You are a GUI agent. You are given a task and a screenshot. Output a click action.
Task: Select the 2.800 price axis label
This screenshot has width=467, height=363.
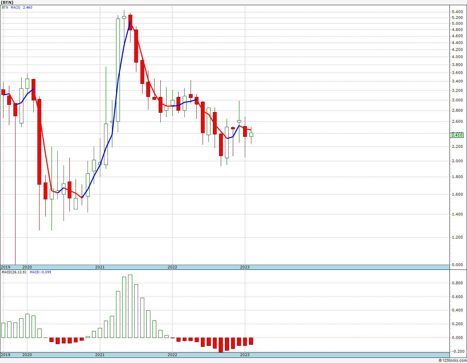point(457,110)
